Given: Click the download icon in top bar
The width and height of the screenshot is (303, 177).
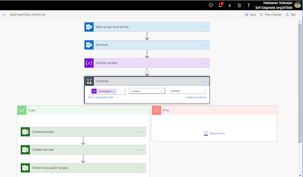Looking at the screenshot, I should click(230, 5).
